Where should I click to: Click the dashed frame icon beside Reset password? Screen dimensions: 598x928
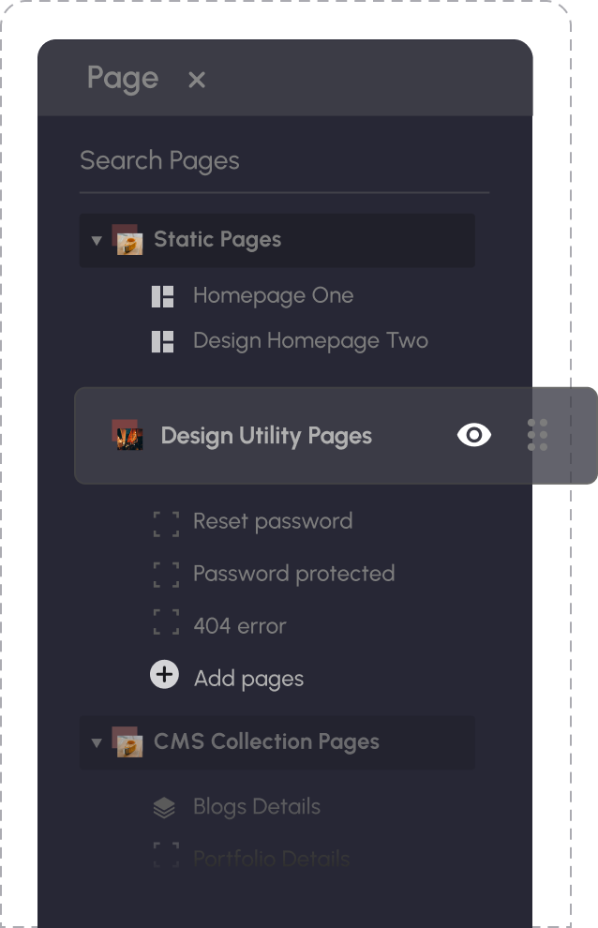point(167,524)
